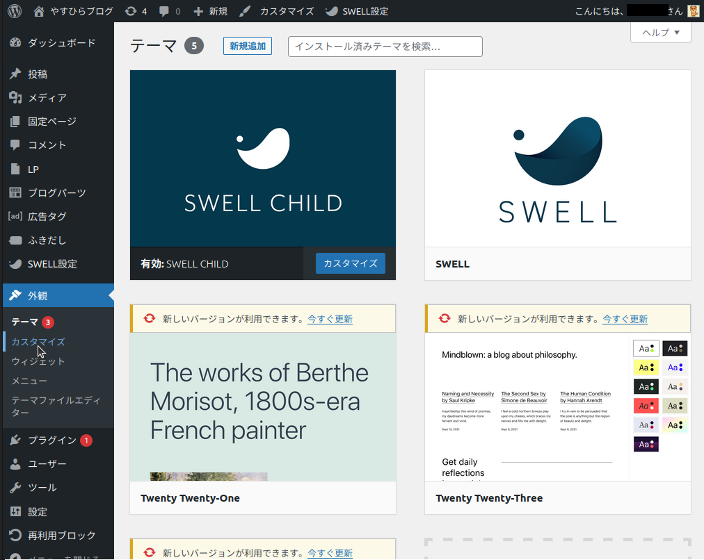Click 今すぐ更新 link for Twenty Twenty-Three
This screenshot has height=560, width=704.
point(625,319)
